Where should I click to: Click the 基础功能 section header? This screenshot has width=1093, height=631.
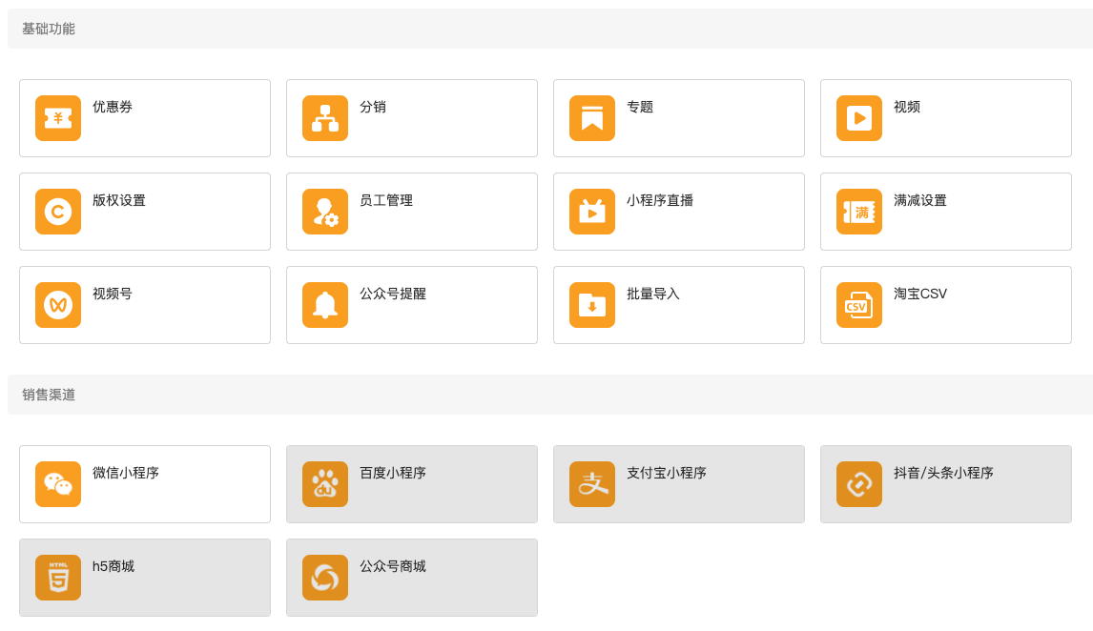[x=49, y=29]
